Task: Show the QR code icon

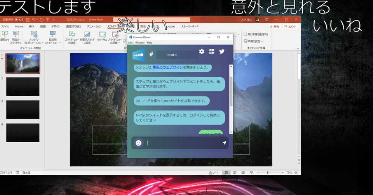Action: [x=212, y=52]
